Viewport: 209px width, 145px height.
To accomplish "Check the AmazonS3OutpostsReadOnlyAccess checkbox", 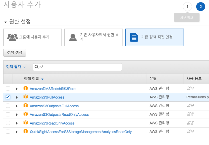I will pyautogui.click(x=8, y=115).
